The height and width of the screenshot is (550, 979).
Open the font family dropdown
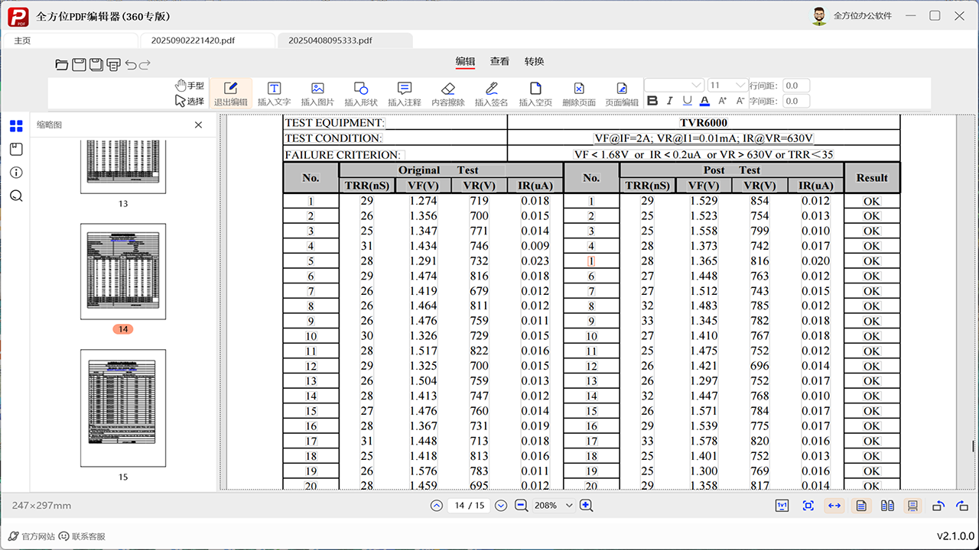(674, 86)
